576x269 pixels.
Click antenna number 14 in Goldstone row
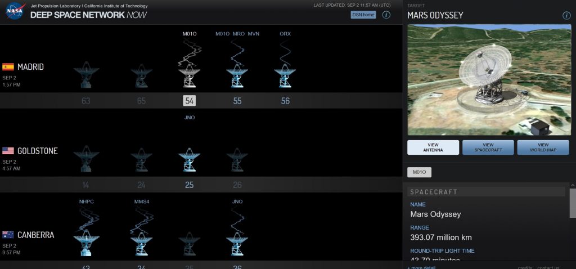coord(86,185)
